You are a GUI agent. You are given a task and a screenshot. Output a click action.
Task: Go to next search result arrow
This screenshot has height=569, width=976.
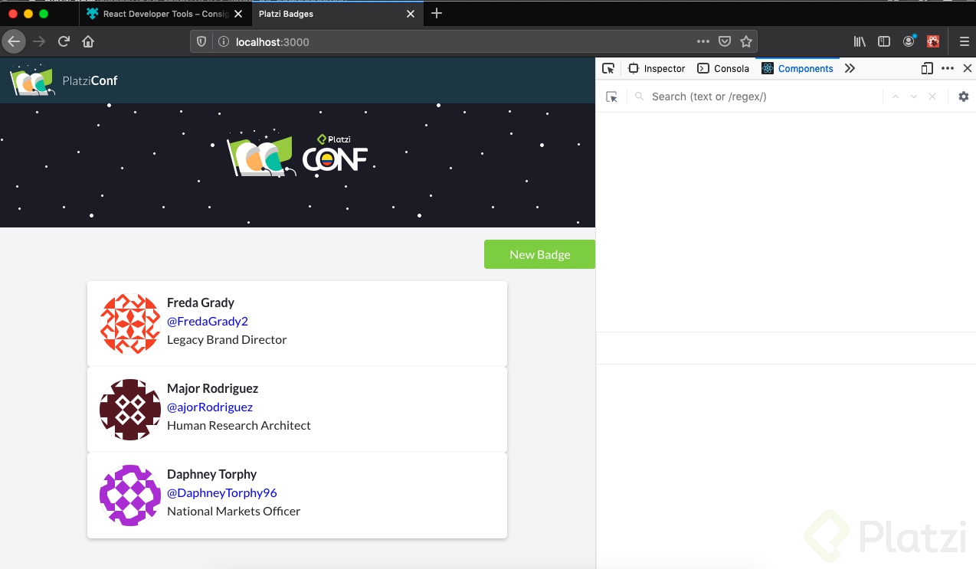[913, 96]
